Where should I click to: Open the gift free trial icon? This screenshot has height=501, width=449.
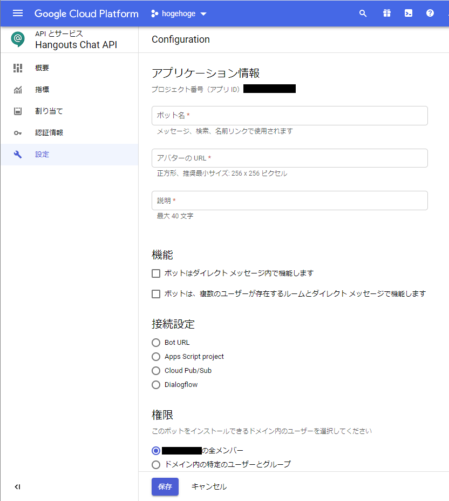point(387,14)
